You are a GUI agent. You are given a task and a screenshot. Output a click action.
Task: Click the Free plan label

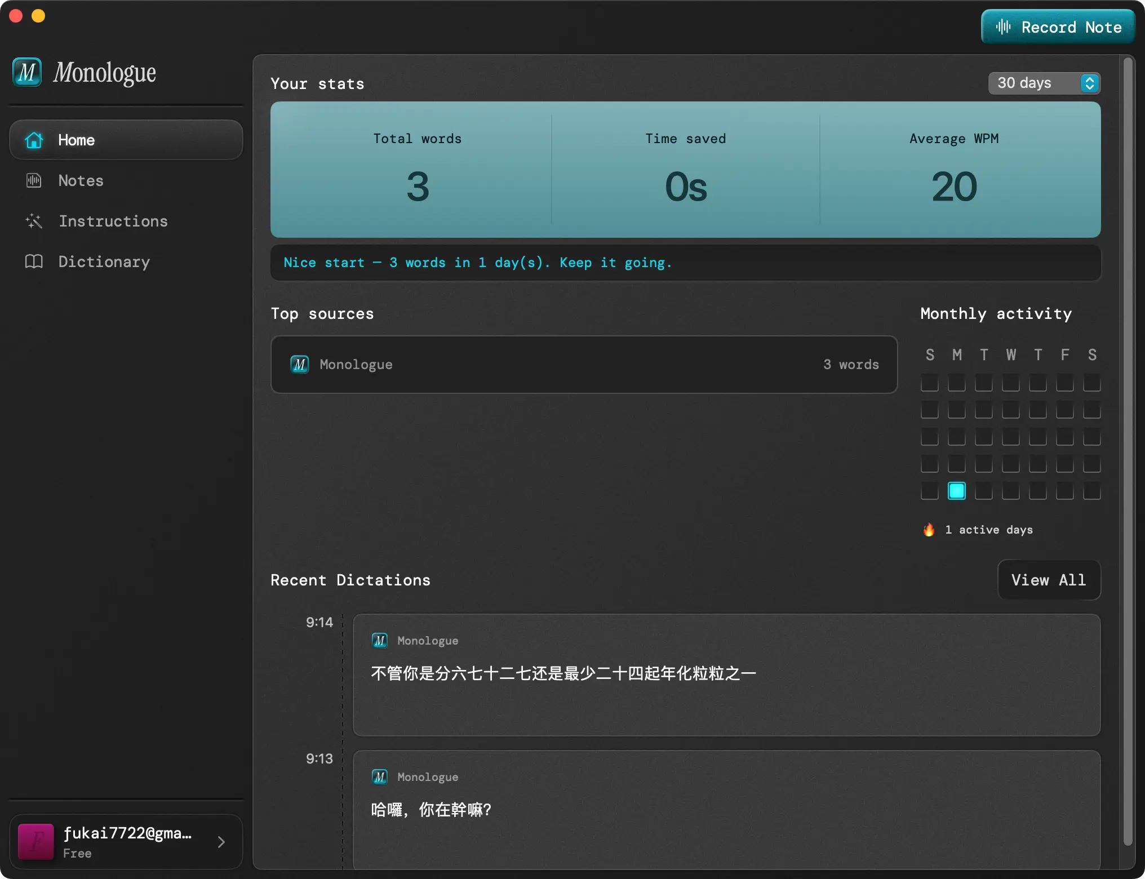(77, 853)
